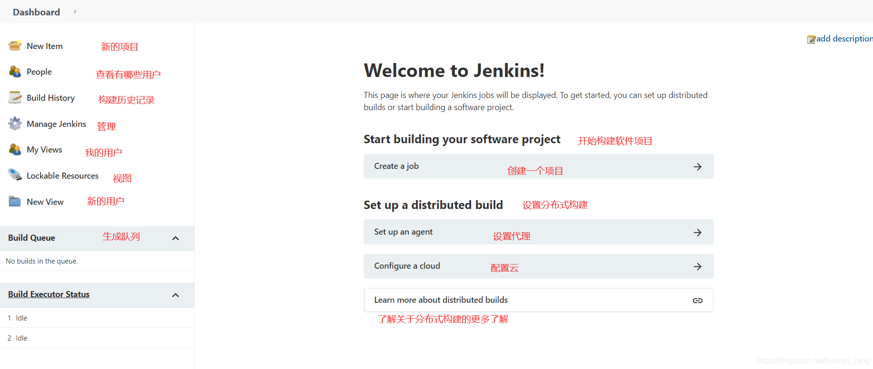873x369 pixels.
Task: Click the New View folder icon
Action: tap(15, 202)
